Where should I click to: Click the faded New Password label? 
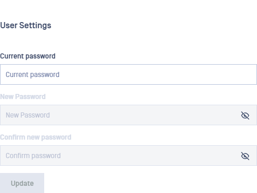(x=23, y=96)
